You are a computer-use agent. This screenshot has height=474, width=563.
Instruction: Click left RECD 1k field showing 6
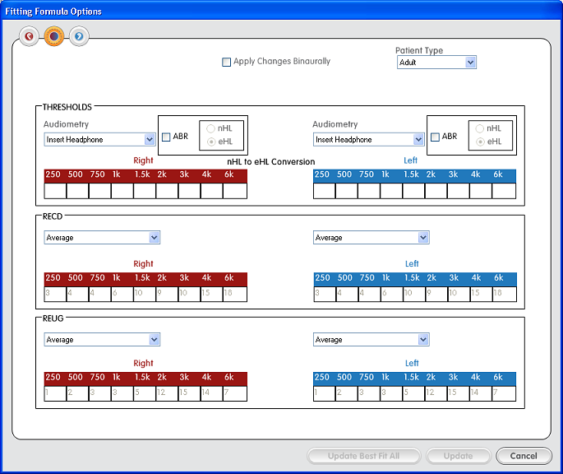pos(392,294)
